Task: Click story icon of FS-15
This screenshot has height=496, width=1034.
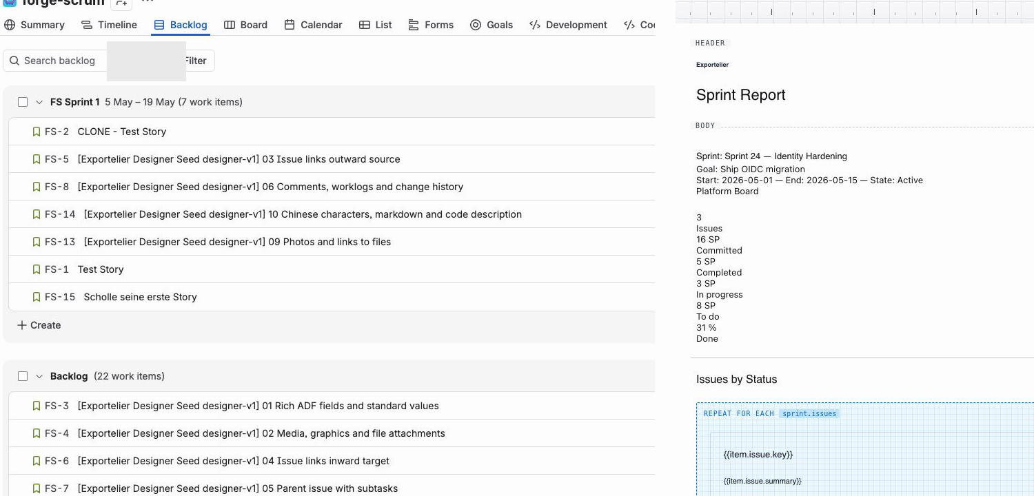Action: (37, 297)
